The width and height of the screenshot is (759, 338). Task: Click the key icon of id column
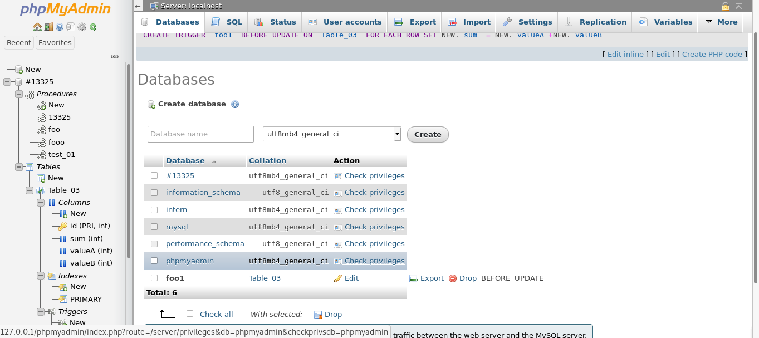click(63, 226)
